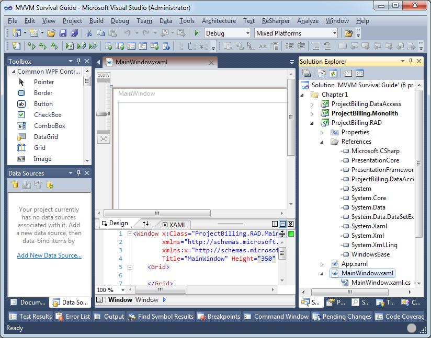Toggle auto-hide pin on Solution Explorer
The height and width of the screenshot is (338, 431).
411,61
